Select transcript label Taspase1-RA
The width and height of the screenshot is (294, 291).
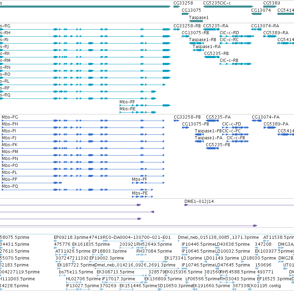(x=207, y=47)
